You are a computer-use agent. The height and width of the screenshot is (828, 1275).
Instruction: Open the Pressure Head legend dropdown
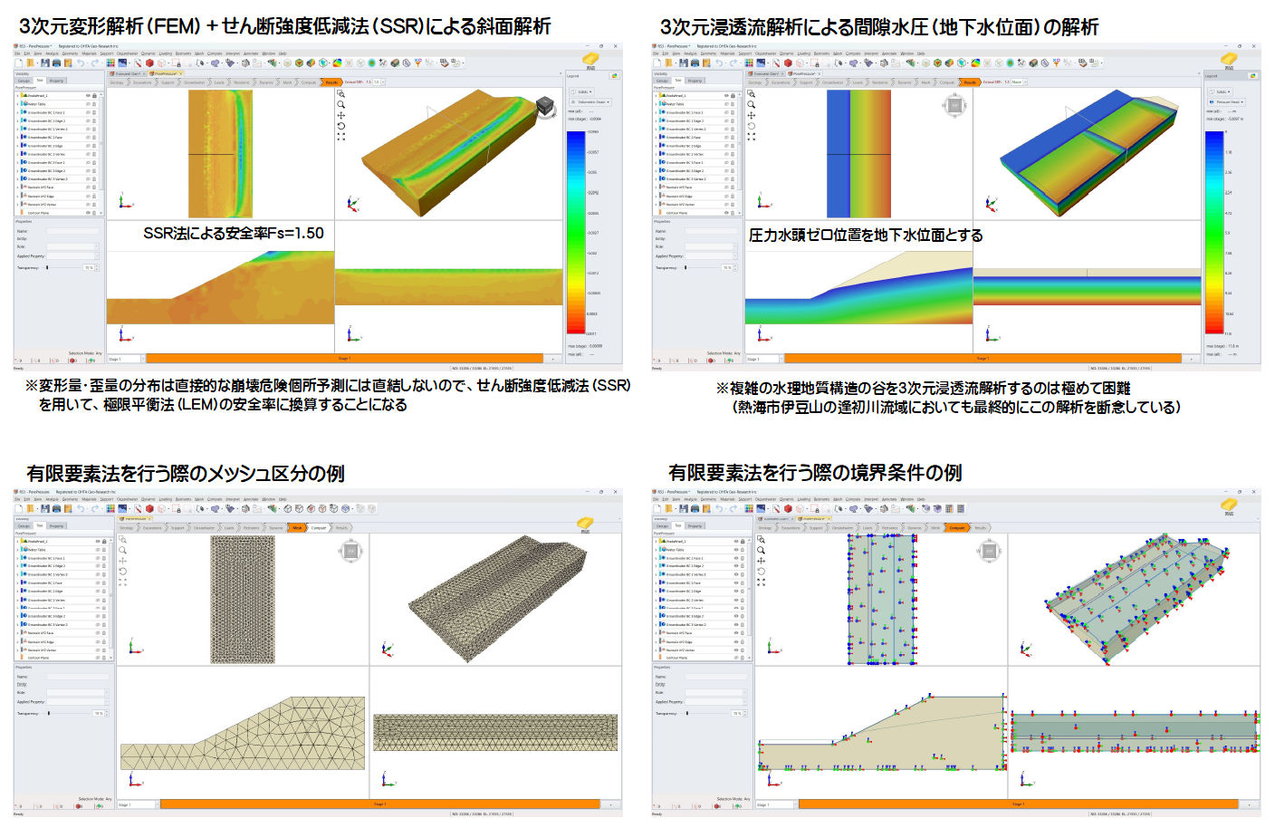click(x=1228, y=102)
